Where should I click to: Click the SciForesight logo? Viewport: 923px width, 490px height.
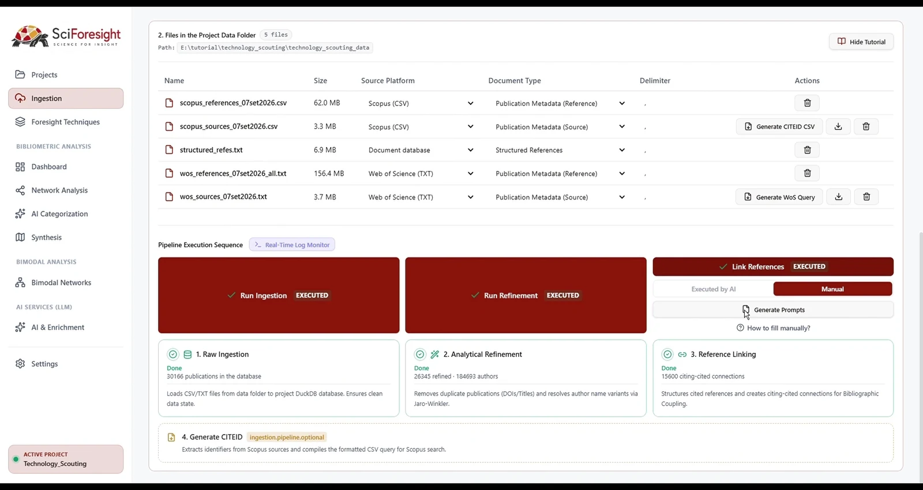coord(66,36)
